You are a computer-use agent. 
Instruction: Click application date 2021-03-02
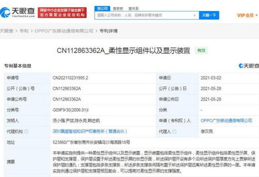pos(211,78)
